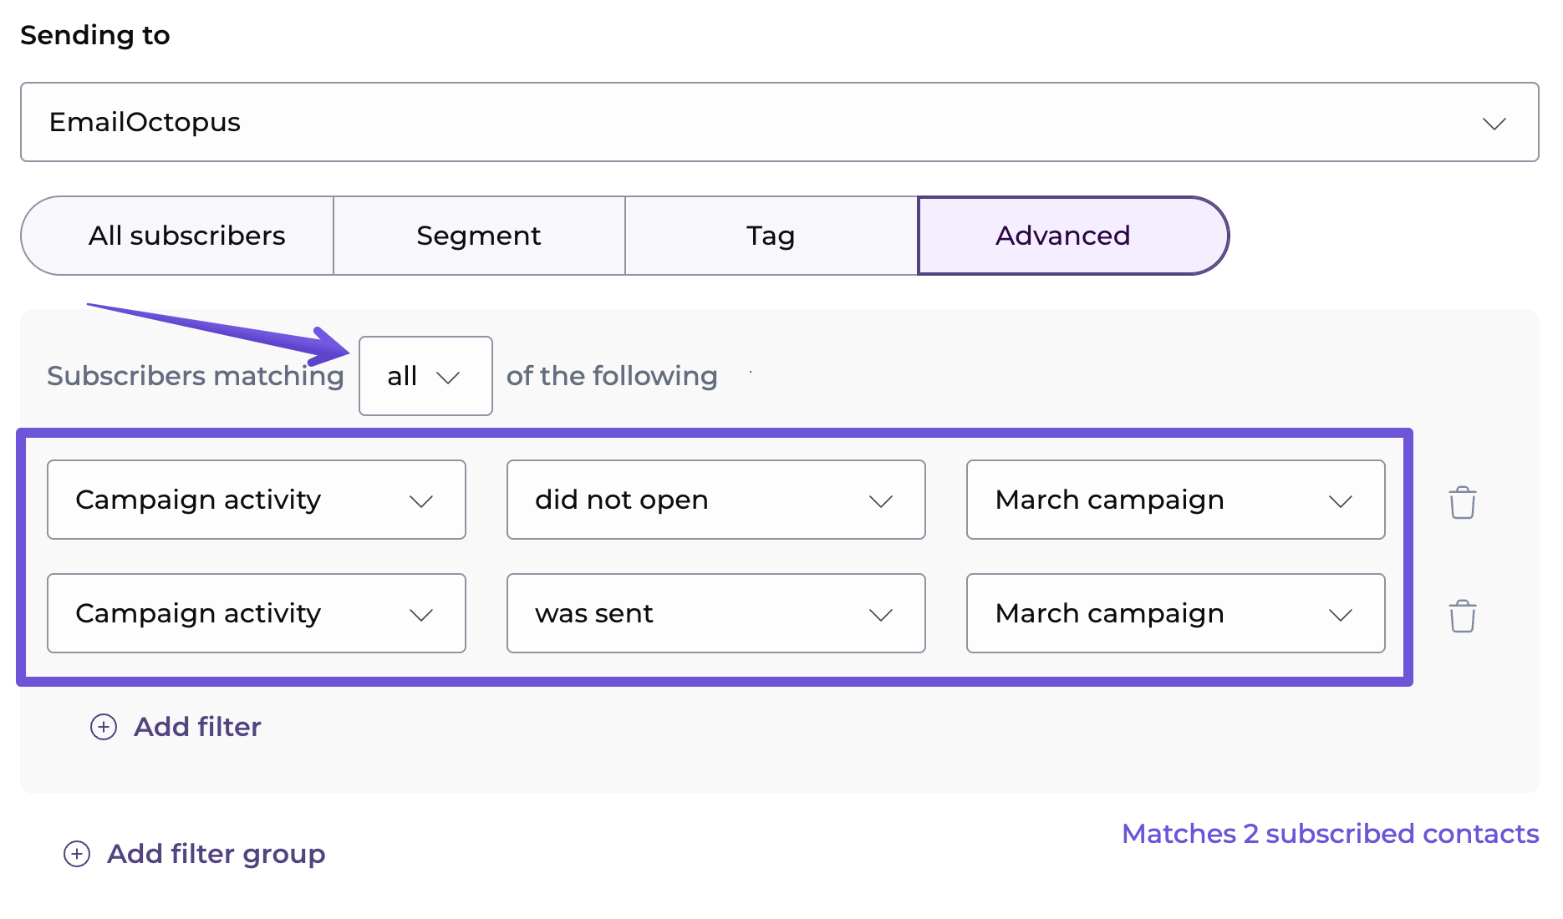Click Add filter group
Image resolution: width=1563 pixels, height=919 pixels.
point(216,854)
